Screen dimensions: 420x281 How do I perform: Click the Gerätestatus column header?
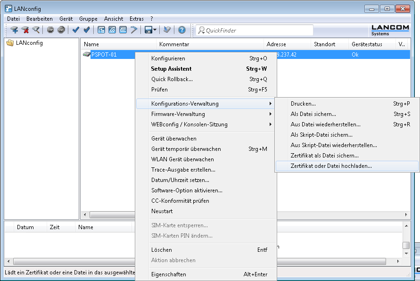(x=366, y=44)
